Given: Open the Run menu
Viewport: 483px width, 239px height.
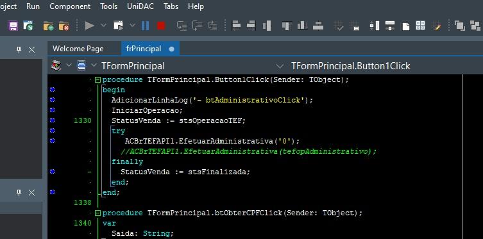Looking at the screenshot, I should pos(33,6).
